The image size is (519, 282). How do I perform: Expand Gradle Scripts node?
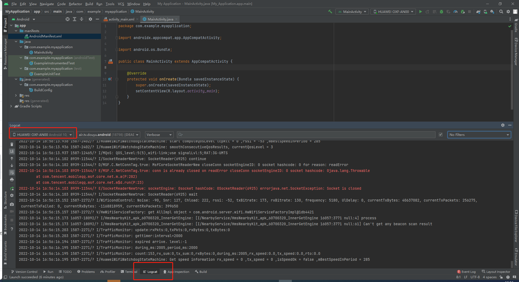(x=11, y=106)
